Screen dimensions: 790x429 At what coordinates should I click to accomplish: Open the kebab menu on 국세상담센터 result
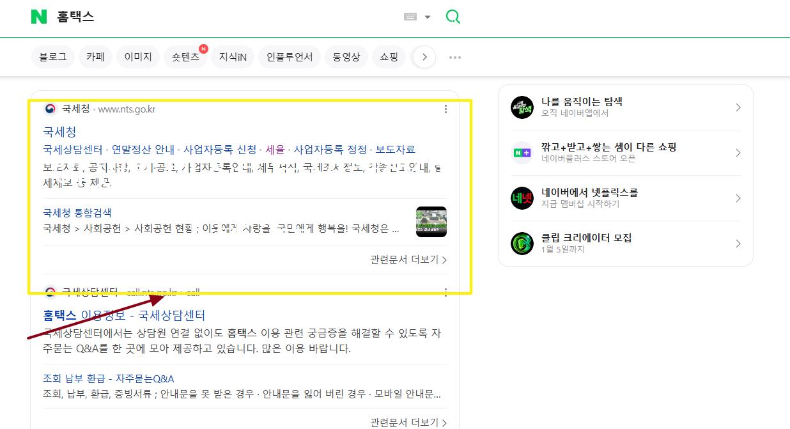[445, 292]
